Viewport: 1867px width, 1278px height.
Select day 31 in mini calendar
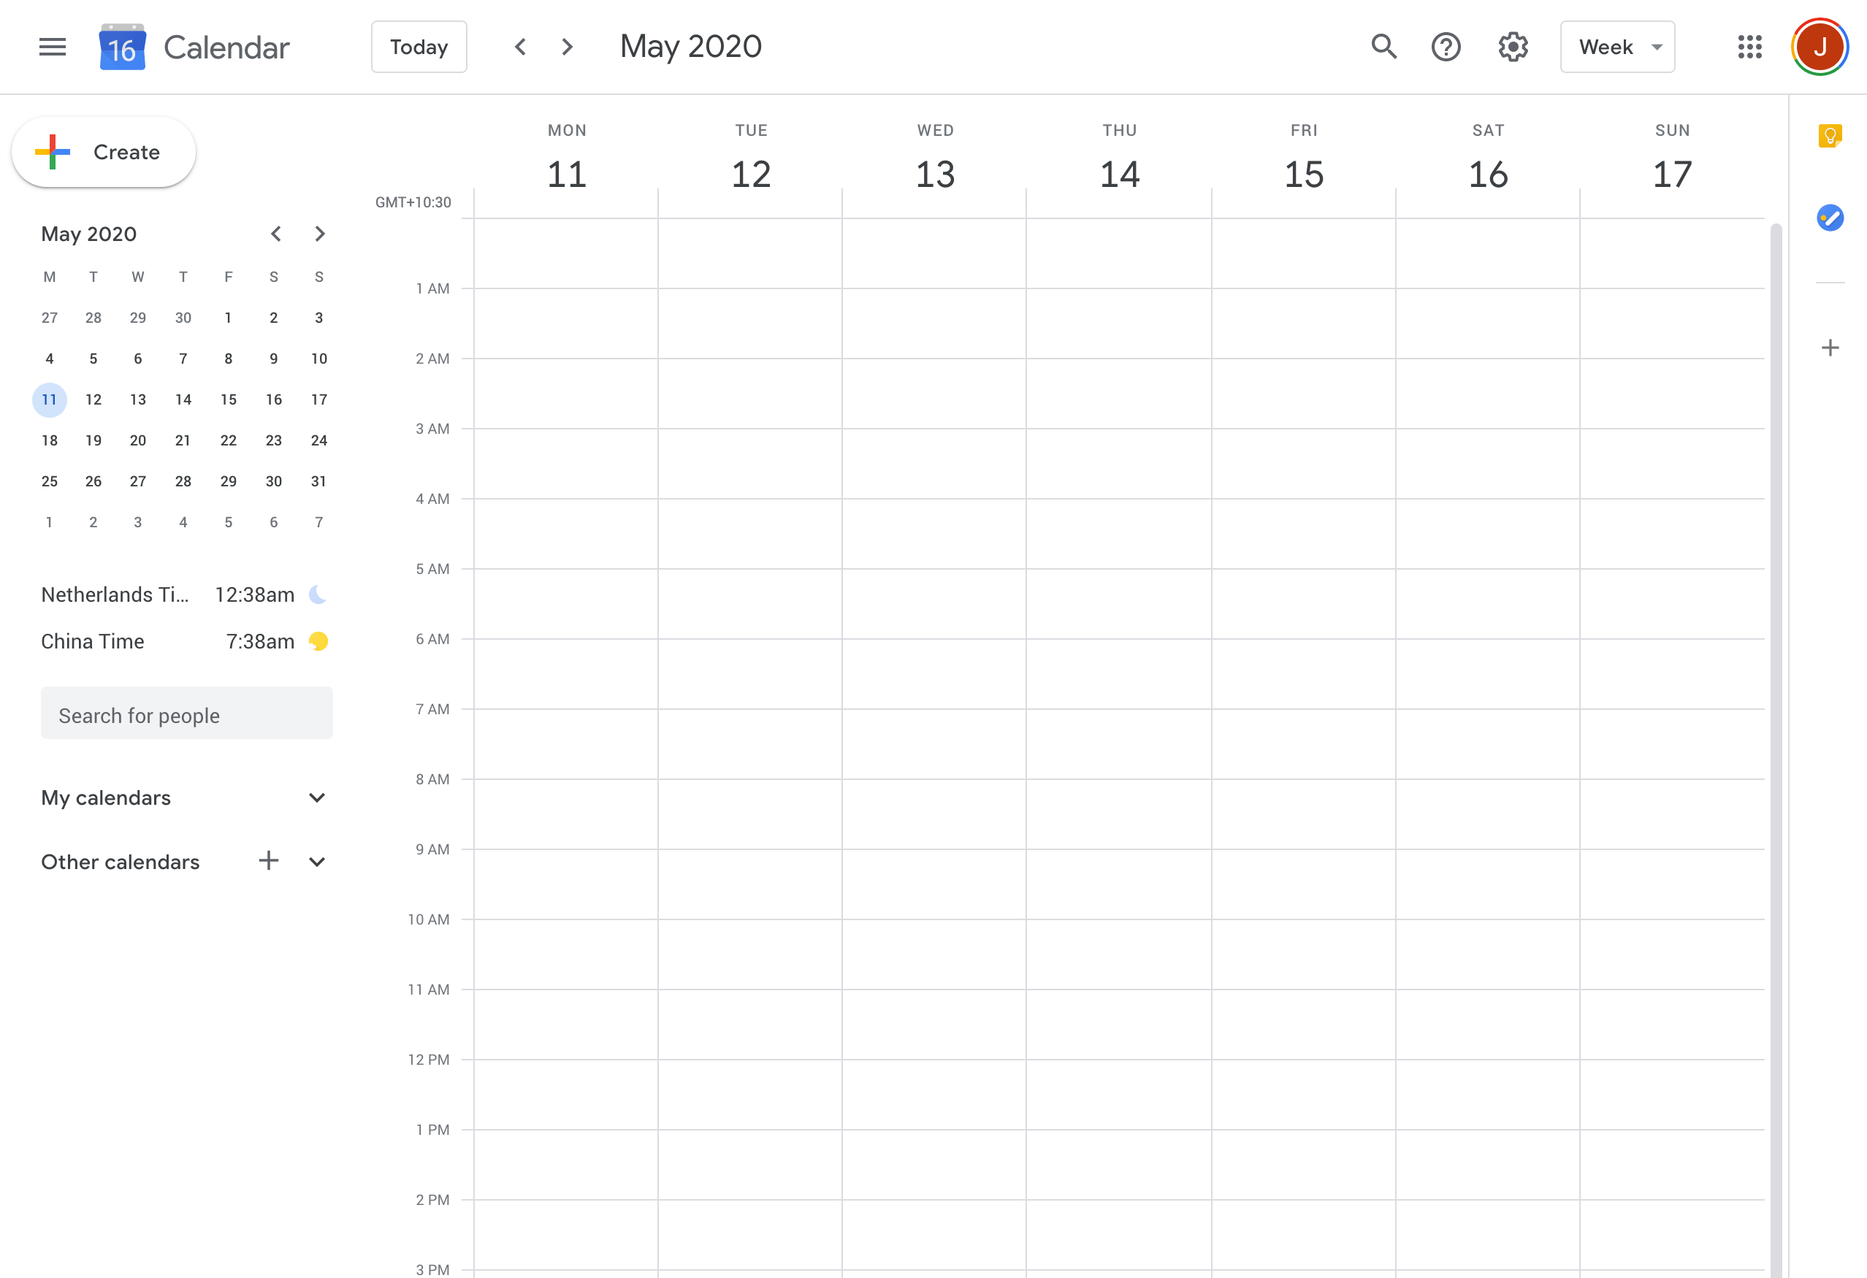(319, 481)
